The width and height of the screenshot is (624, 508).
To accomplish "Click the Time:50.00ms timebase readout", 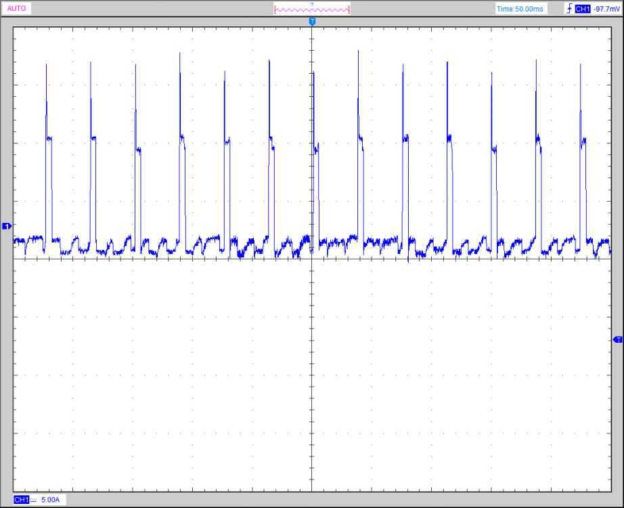I will [x=520, y=9].
